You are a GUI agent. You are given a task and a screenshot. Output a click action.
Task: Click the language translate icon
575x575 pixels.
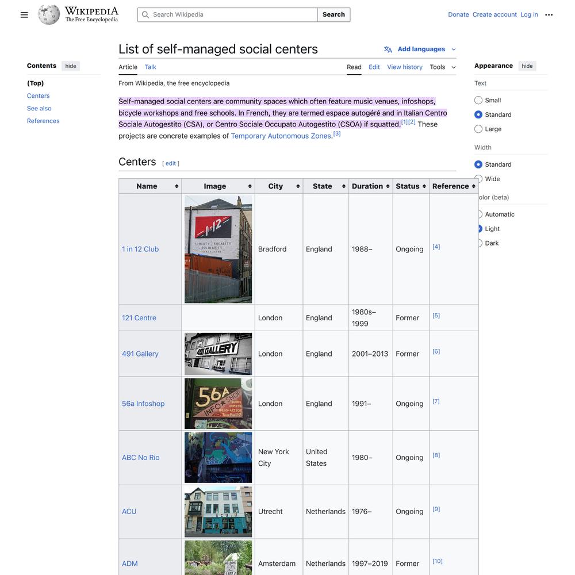pos(388,49)
